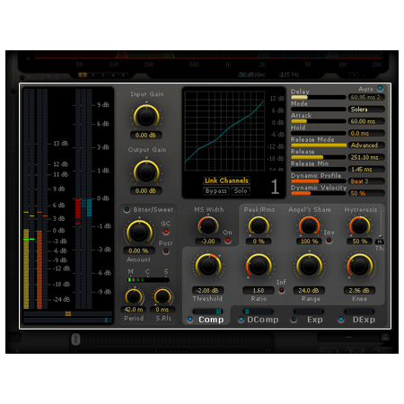Enable the DComp section LED
The width and height of the screenshot is (404, 404).
[242, 320]
